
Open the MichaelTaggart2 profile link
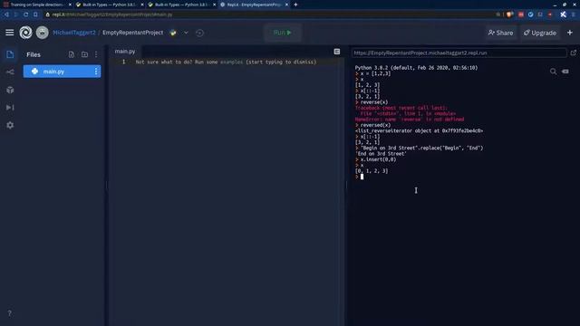[74, 33]
